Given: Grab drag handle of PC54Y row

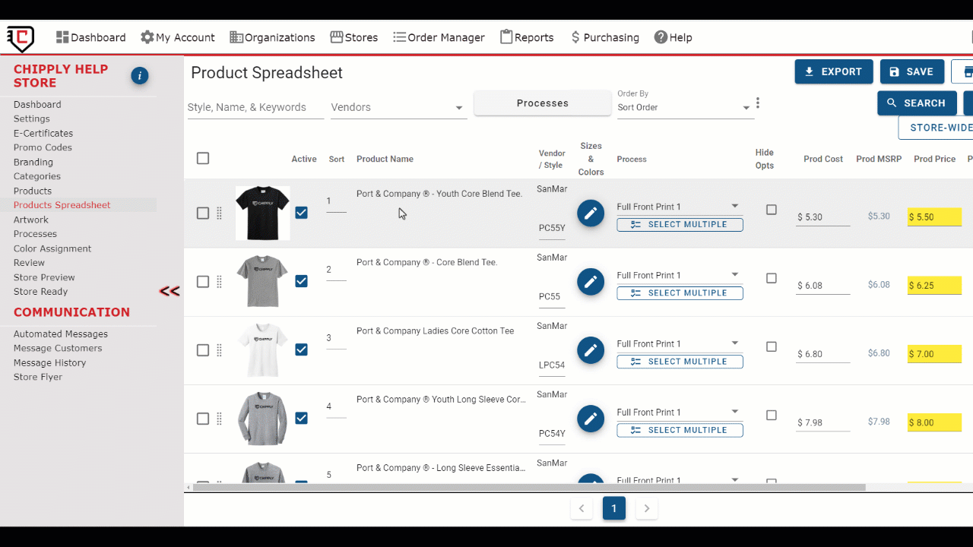Looking at the screenshot, I should 220,419.
